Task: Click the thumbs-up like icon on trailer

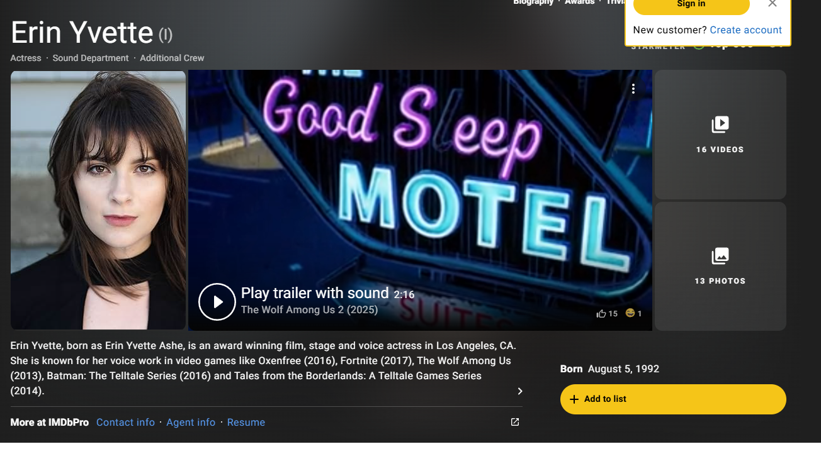Action: [x=601, y=313]
